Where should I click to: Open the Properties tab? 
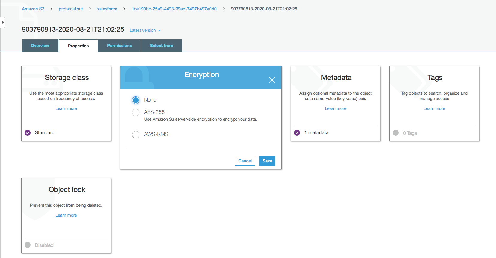pyautogui.click(x=78, y=46)
